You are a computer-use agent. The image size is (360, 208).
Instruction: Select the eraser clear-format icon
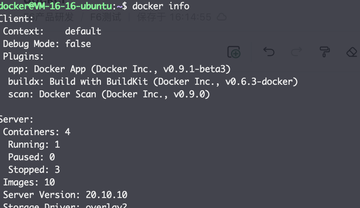coord(352,52)
